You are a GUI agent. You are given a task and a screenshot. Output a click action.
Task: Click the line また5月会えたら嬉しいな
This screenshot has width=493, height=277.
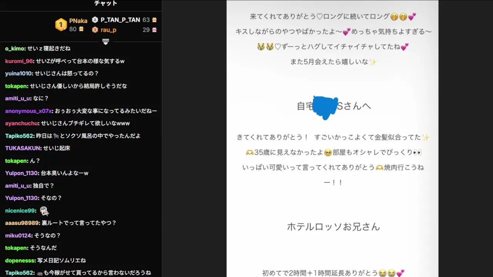pyautogui.click(x=334, y=62)
